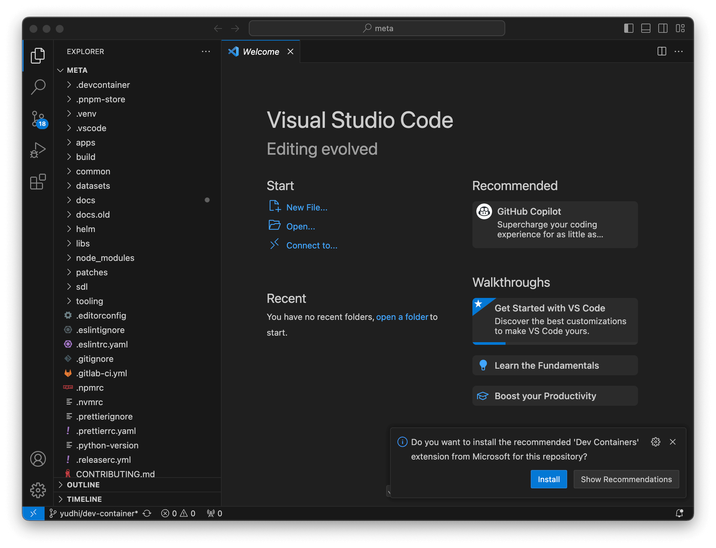
Task: Switch to the Welcome tab
Action: pyautogui.click(x=261, y=51)
